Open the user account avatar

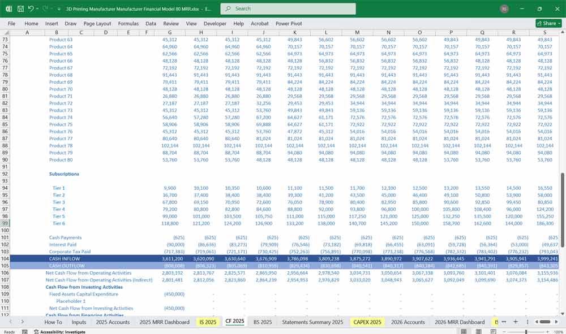(504, 8)
